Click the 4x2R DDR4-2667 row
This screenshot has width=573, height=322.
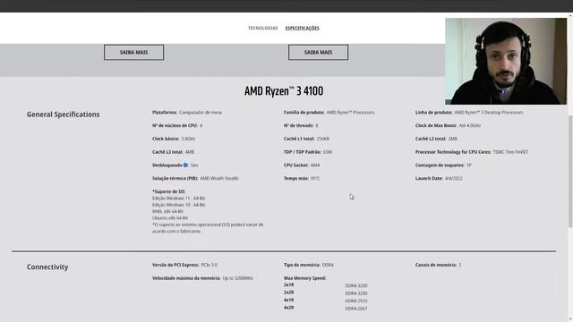click(326, 308)
